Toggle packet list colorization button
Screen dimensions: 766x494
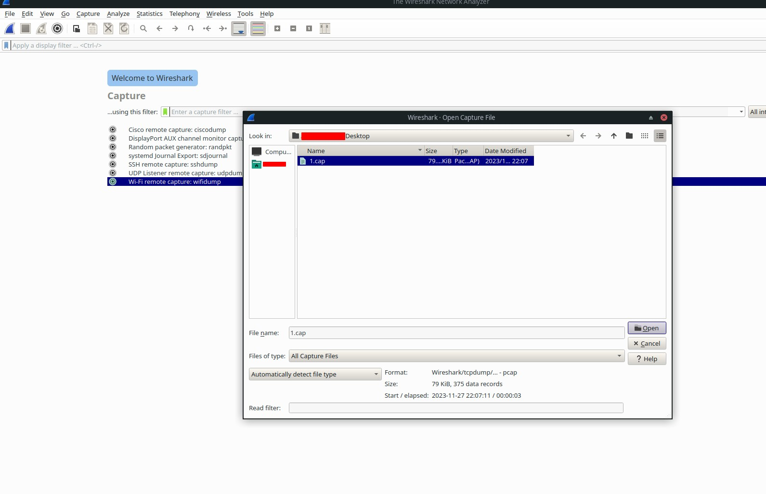pos(258,28)
